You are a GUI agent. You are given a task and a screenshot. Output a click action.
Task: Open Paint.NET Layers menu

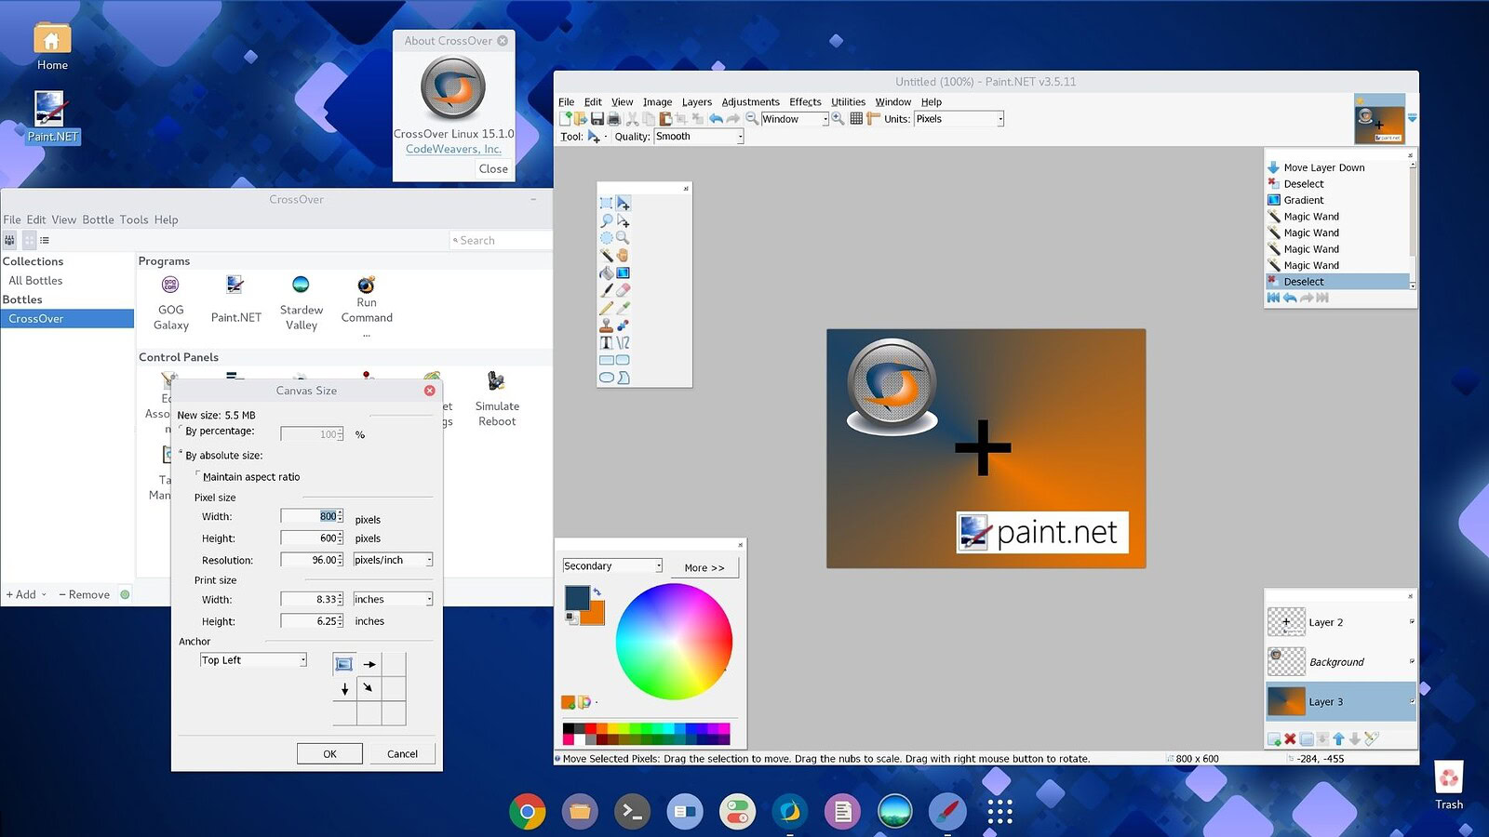(696, 102)
